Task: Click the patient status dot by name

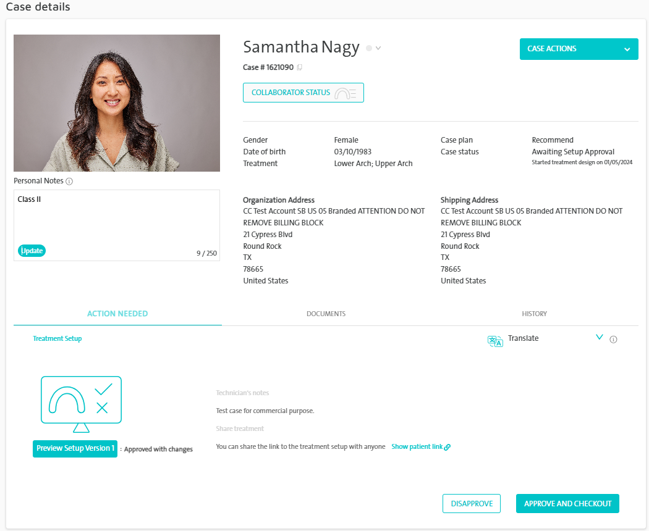Action: 369,48
